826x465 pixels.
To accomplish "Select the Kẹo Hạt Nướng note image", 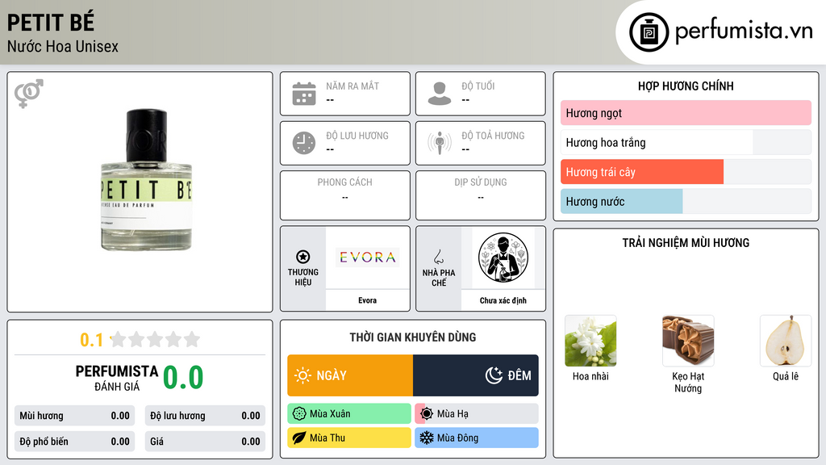I will 688,341.
